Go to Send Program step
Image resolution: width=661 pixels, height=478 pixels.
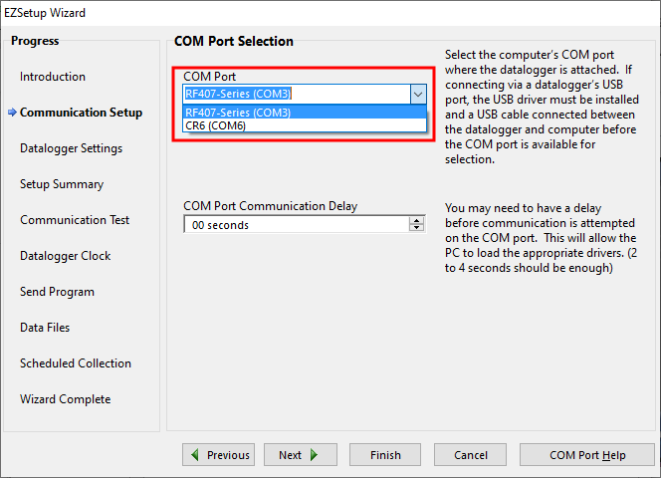pos(57,292)
